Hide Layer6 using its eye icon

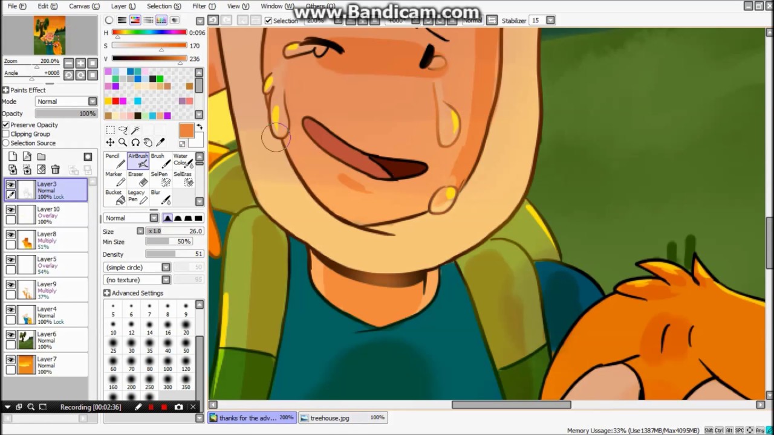click(x=11, y=334)
